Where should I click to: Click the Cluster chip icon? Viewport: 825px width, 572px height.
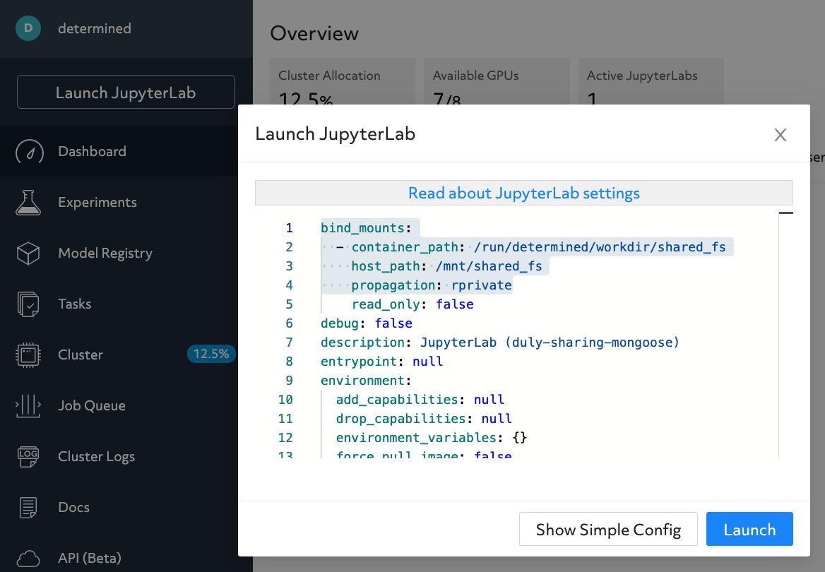coord(28,354)
